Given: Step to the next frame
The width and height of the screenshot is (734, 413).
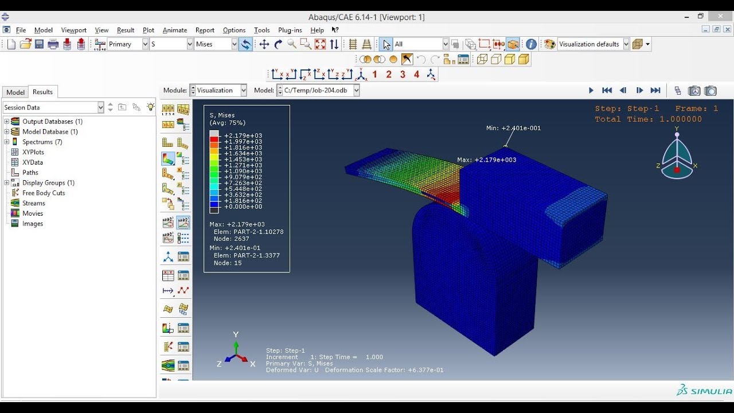Looking at the screenshot, I should pos(639,91).
